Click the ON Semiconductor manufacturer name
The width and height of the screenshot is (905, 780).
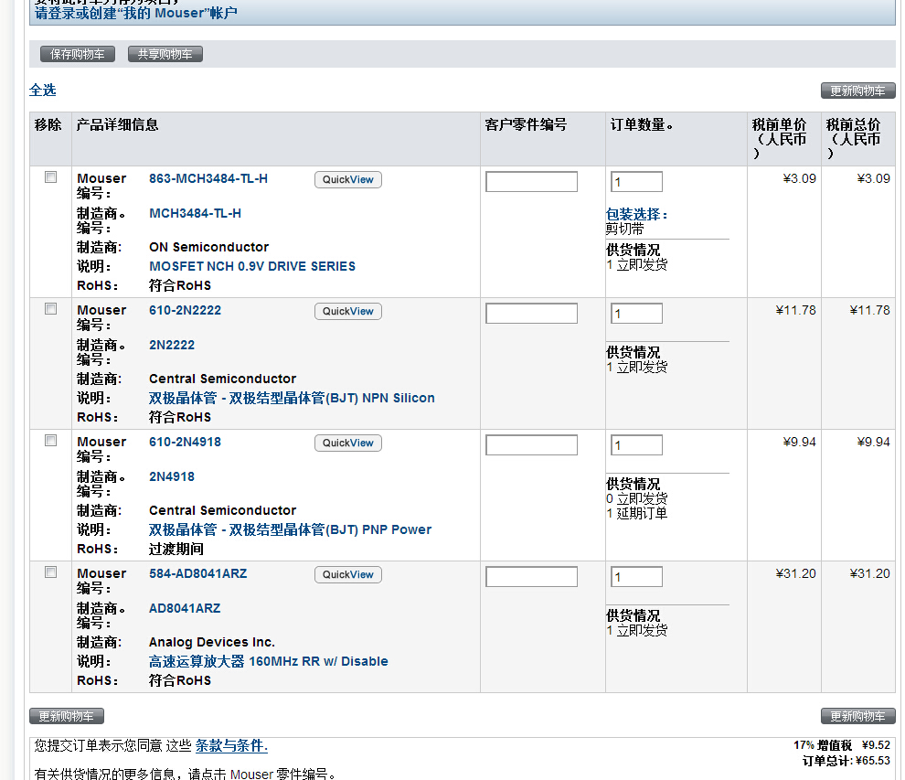[209, 247]
